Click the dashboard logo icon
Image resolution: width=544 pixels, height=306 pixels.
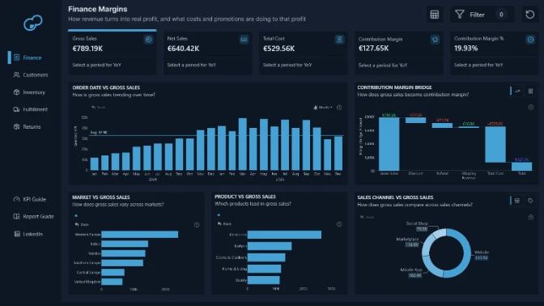(x=33, y=23)
